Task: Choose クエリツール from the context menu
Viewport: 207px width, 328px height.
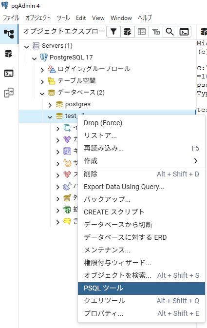Action: (141, 301)
